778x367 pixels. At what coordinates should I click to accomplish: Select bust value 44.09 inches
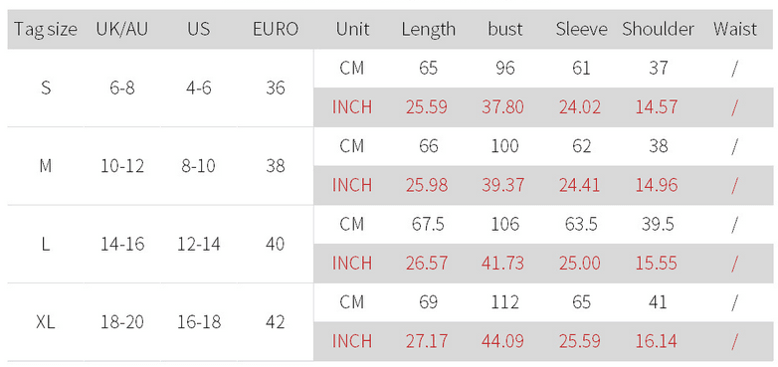(502, 341)
